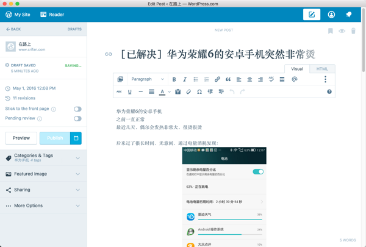Apply the text color A button
Image resolution: width=366 pixels, height=247 pixels.
pyautogui.click(x=162, y=92)
